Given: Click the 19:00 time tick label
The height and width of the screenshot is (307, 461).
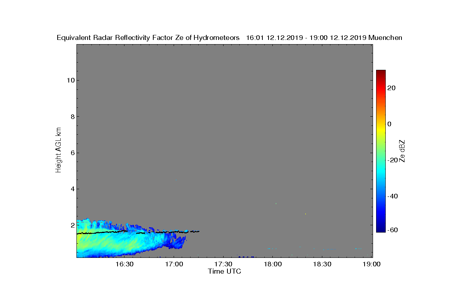Looking at the screenshot, I should pyautogui.click(x=371, y=264).
